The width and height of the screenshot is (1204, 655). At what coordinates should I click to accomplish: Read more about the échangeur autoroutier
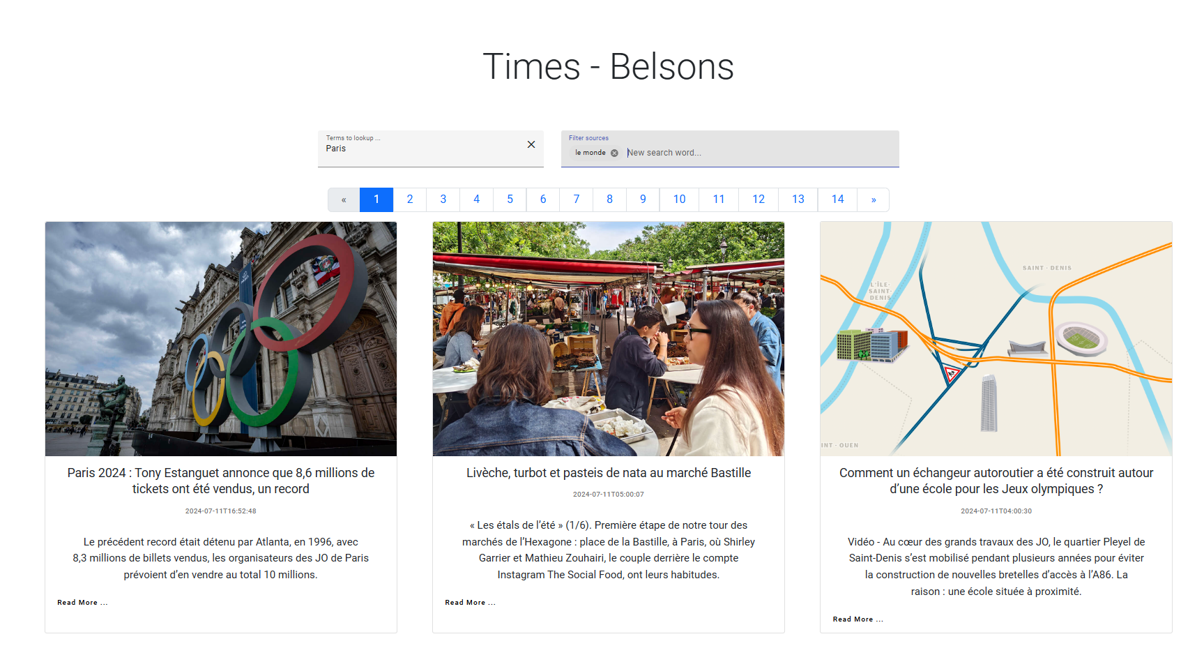click(x=858, y=619)
